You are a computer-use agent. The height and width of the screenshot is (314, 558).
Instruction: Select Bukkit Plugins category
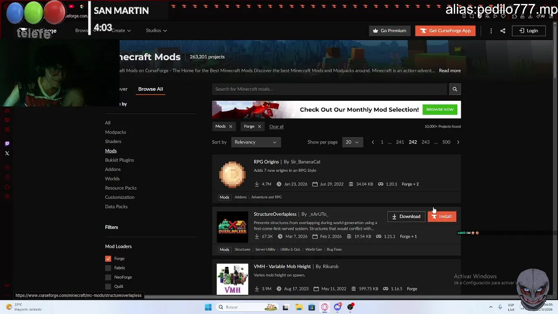119,160
